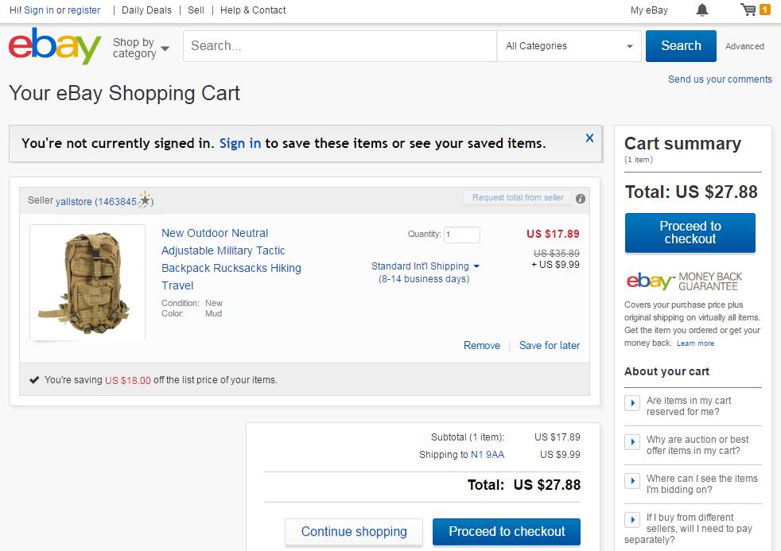Select Daily Deals in the top navigation
Viewport: 781px width, 551px height.
146,10
